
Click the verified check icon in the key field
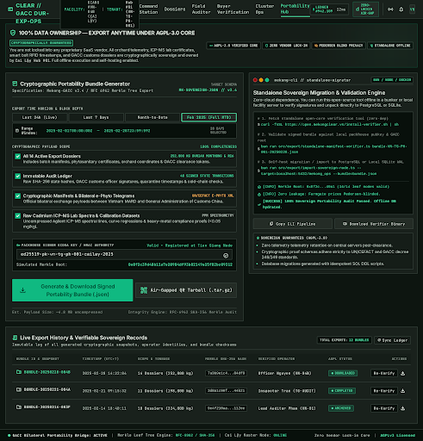point(226,255)
